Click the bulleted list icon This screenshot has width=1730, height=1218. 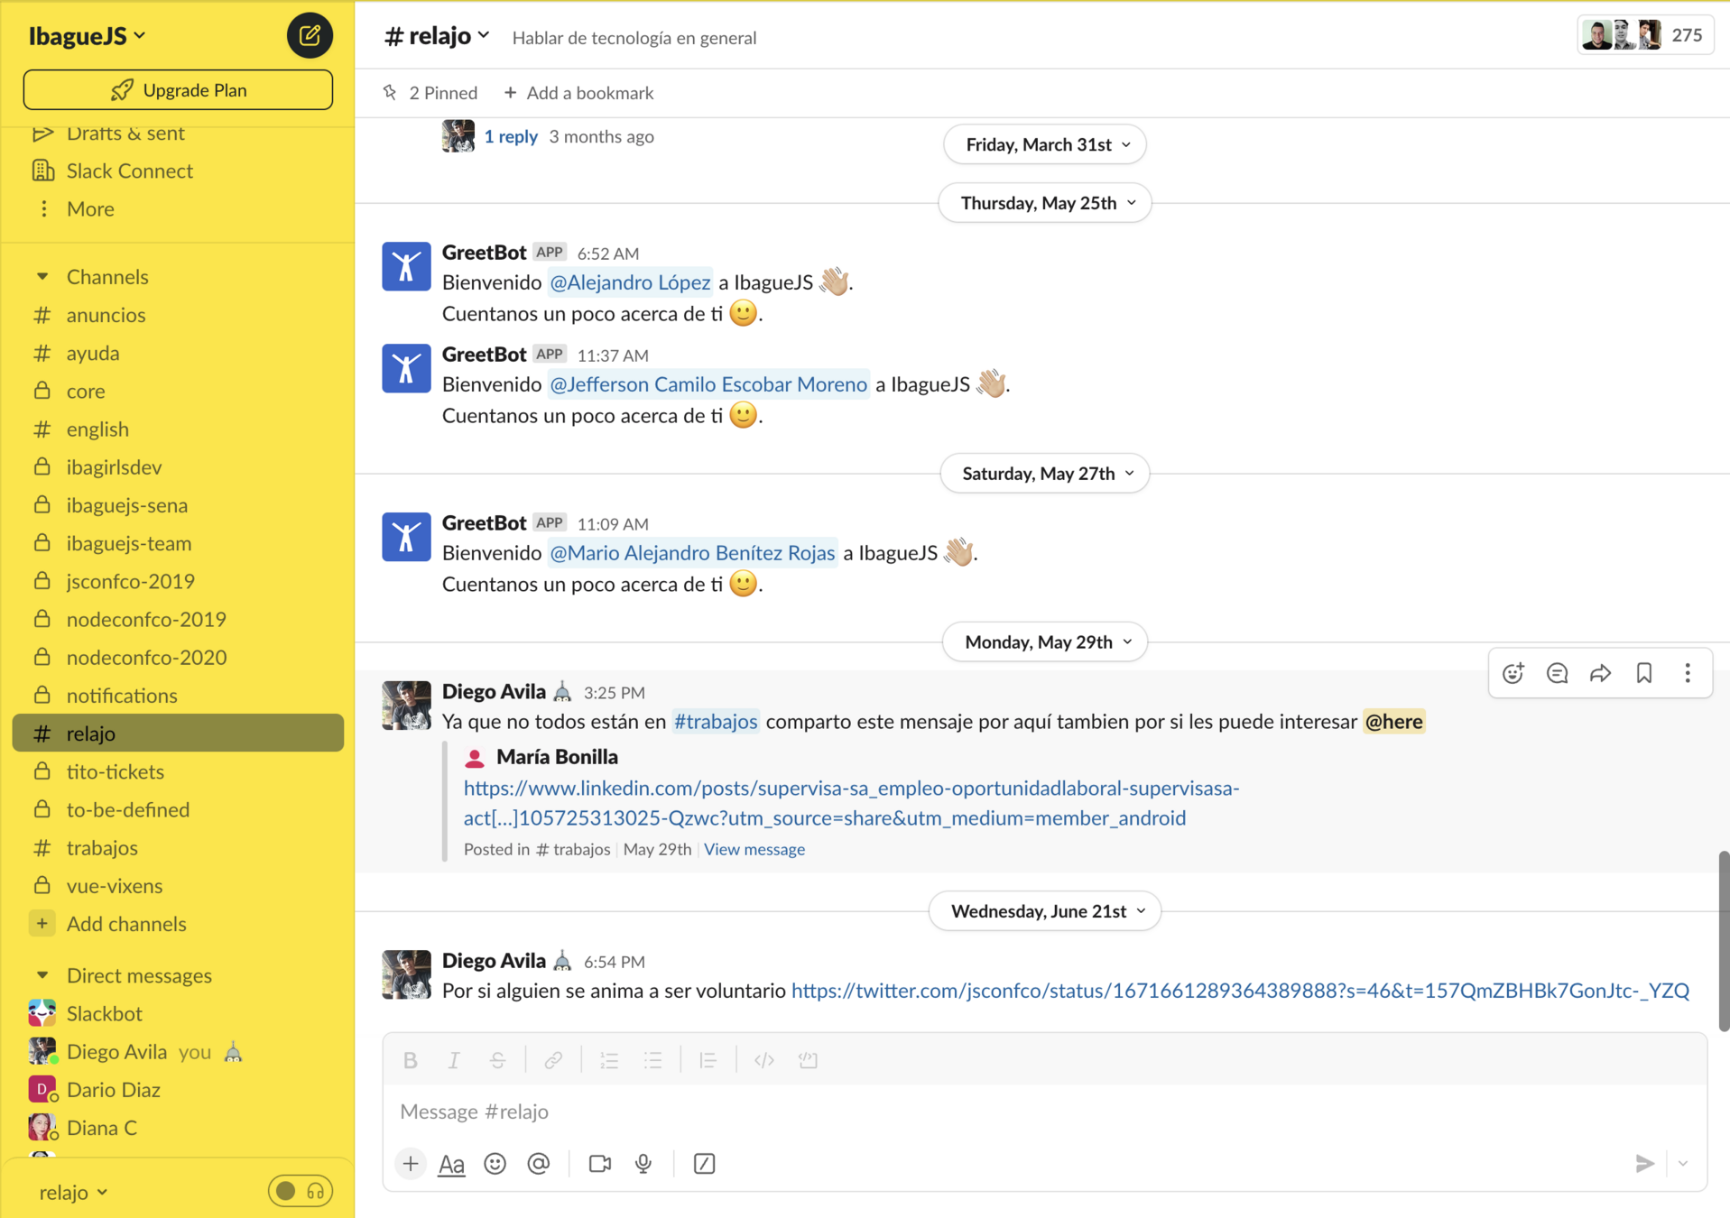[x=652, y=1060]
